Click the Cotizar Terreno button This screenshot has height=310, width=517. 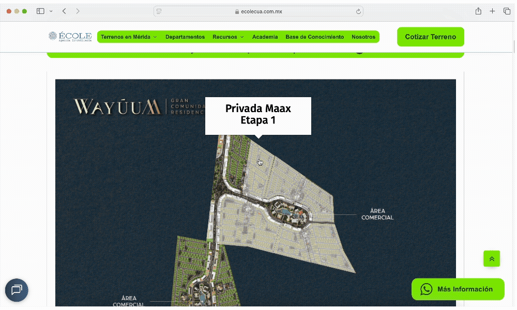click(430, 37)
